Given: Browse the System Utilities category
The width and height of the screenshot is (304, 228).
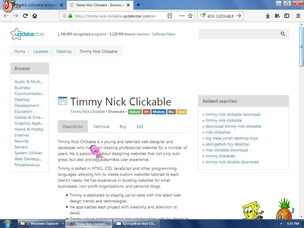Looking at the screenshot, I should (28, 153).
